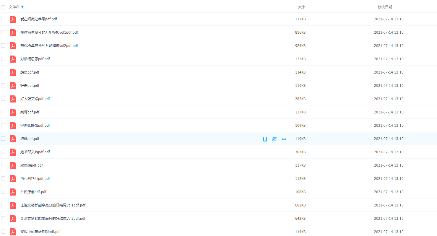Screen dimensions: 437x236
Task: Open file 帮你稳拿高分的万能模板vol1pdf.pdf
Action: [49, 32]
